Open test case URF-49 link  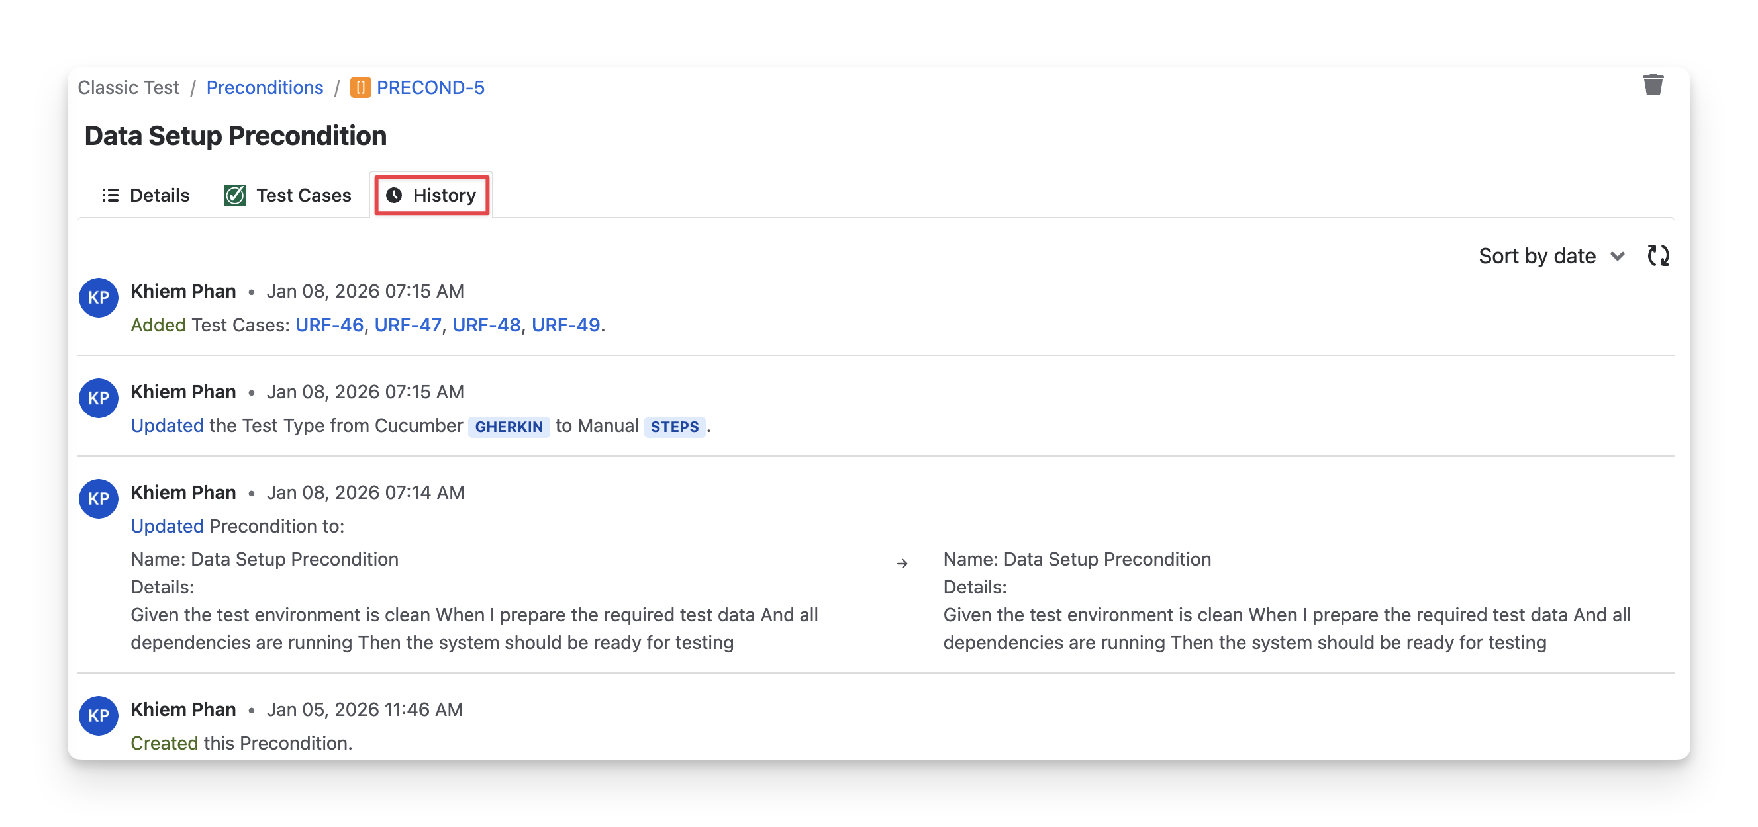click(x=565, y=326)
